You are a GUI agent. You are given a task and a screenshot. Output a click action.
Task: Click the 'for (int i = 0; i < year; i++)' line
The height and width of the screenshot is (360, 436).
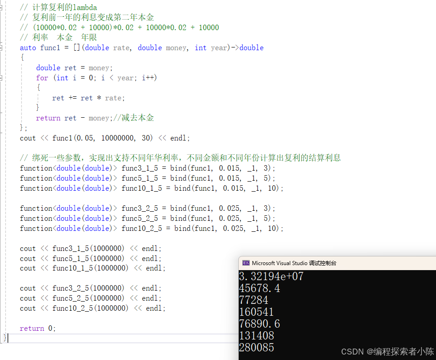[x=97, y=78]
